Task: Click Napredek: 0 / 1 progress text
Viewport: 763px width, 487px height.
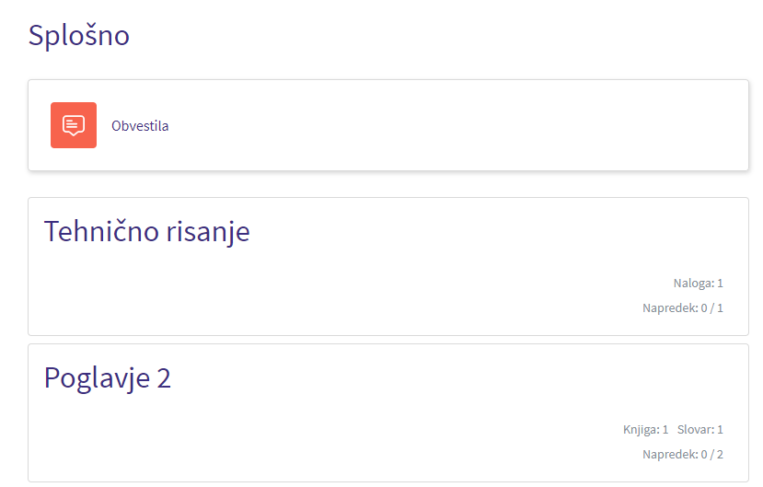Action: (x=683, y=308)
